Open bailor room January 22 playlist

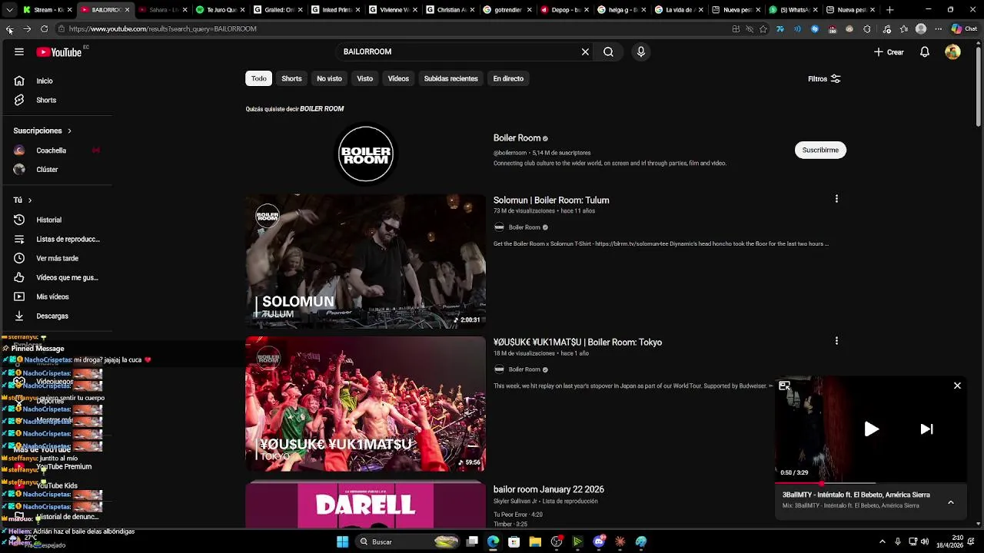(548, 489)
